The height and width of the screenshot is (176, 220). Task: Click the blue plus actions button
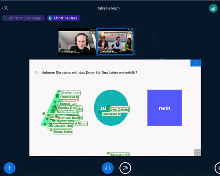[x=10, y=168]
